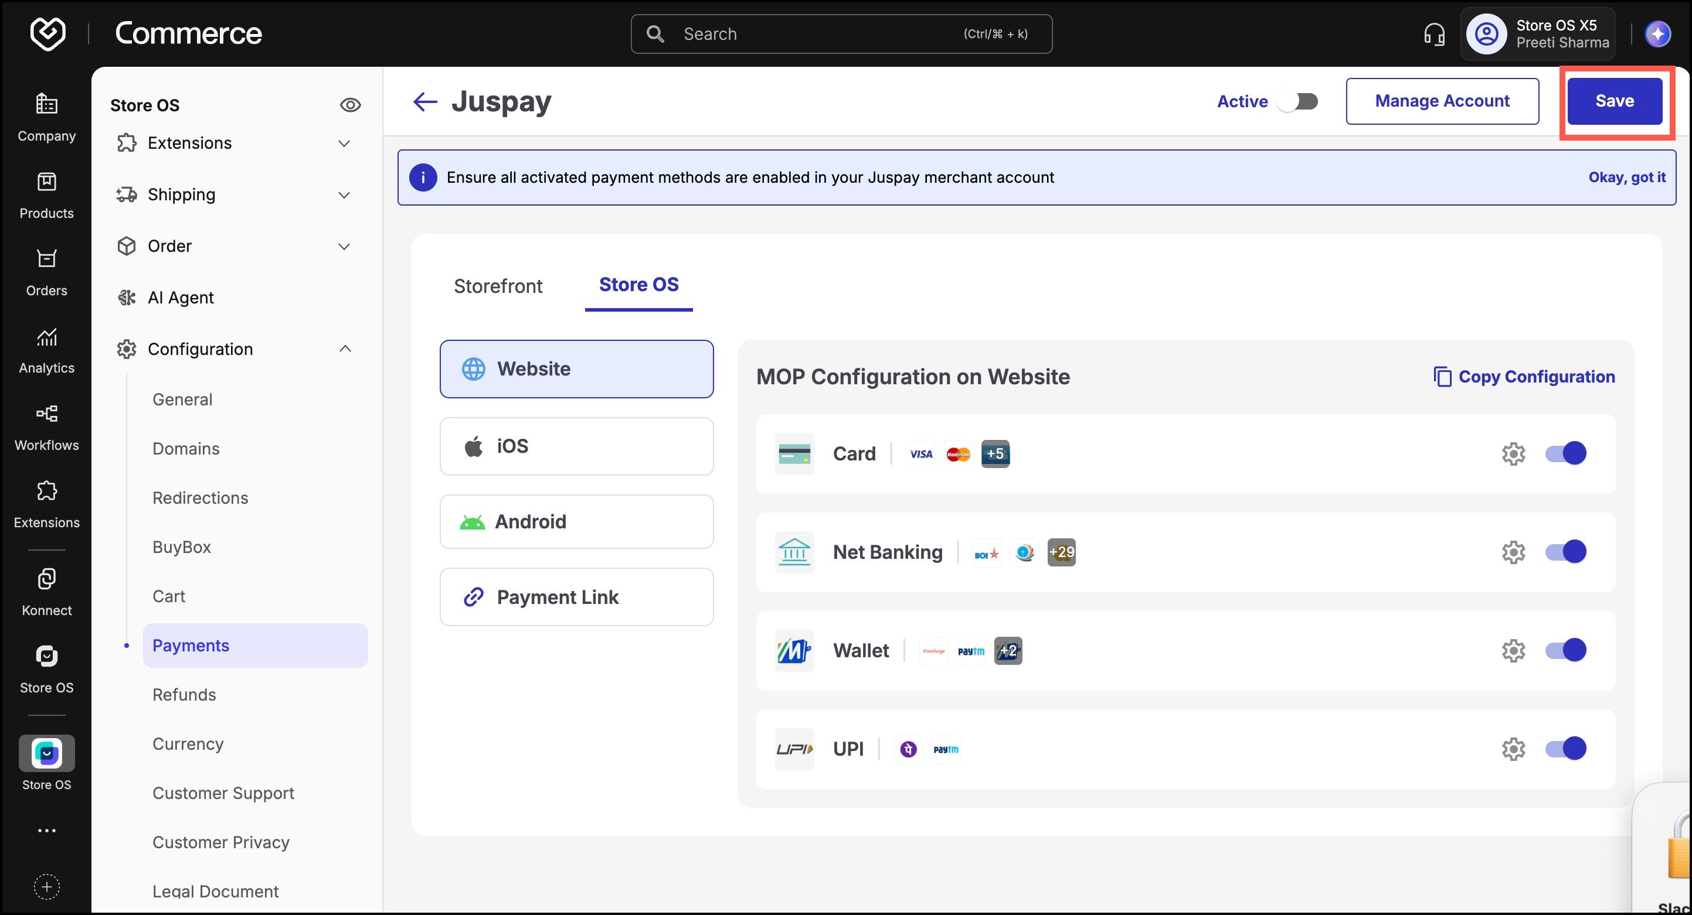Screen dimensions: 1692x915
Task: Click the headset support icon
Action: pos(1434,34)
